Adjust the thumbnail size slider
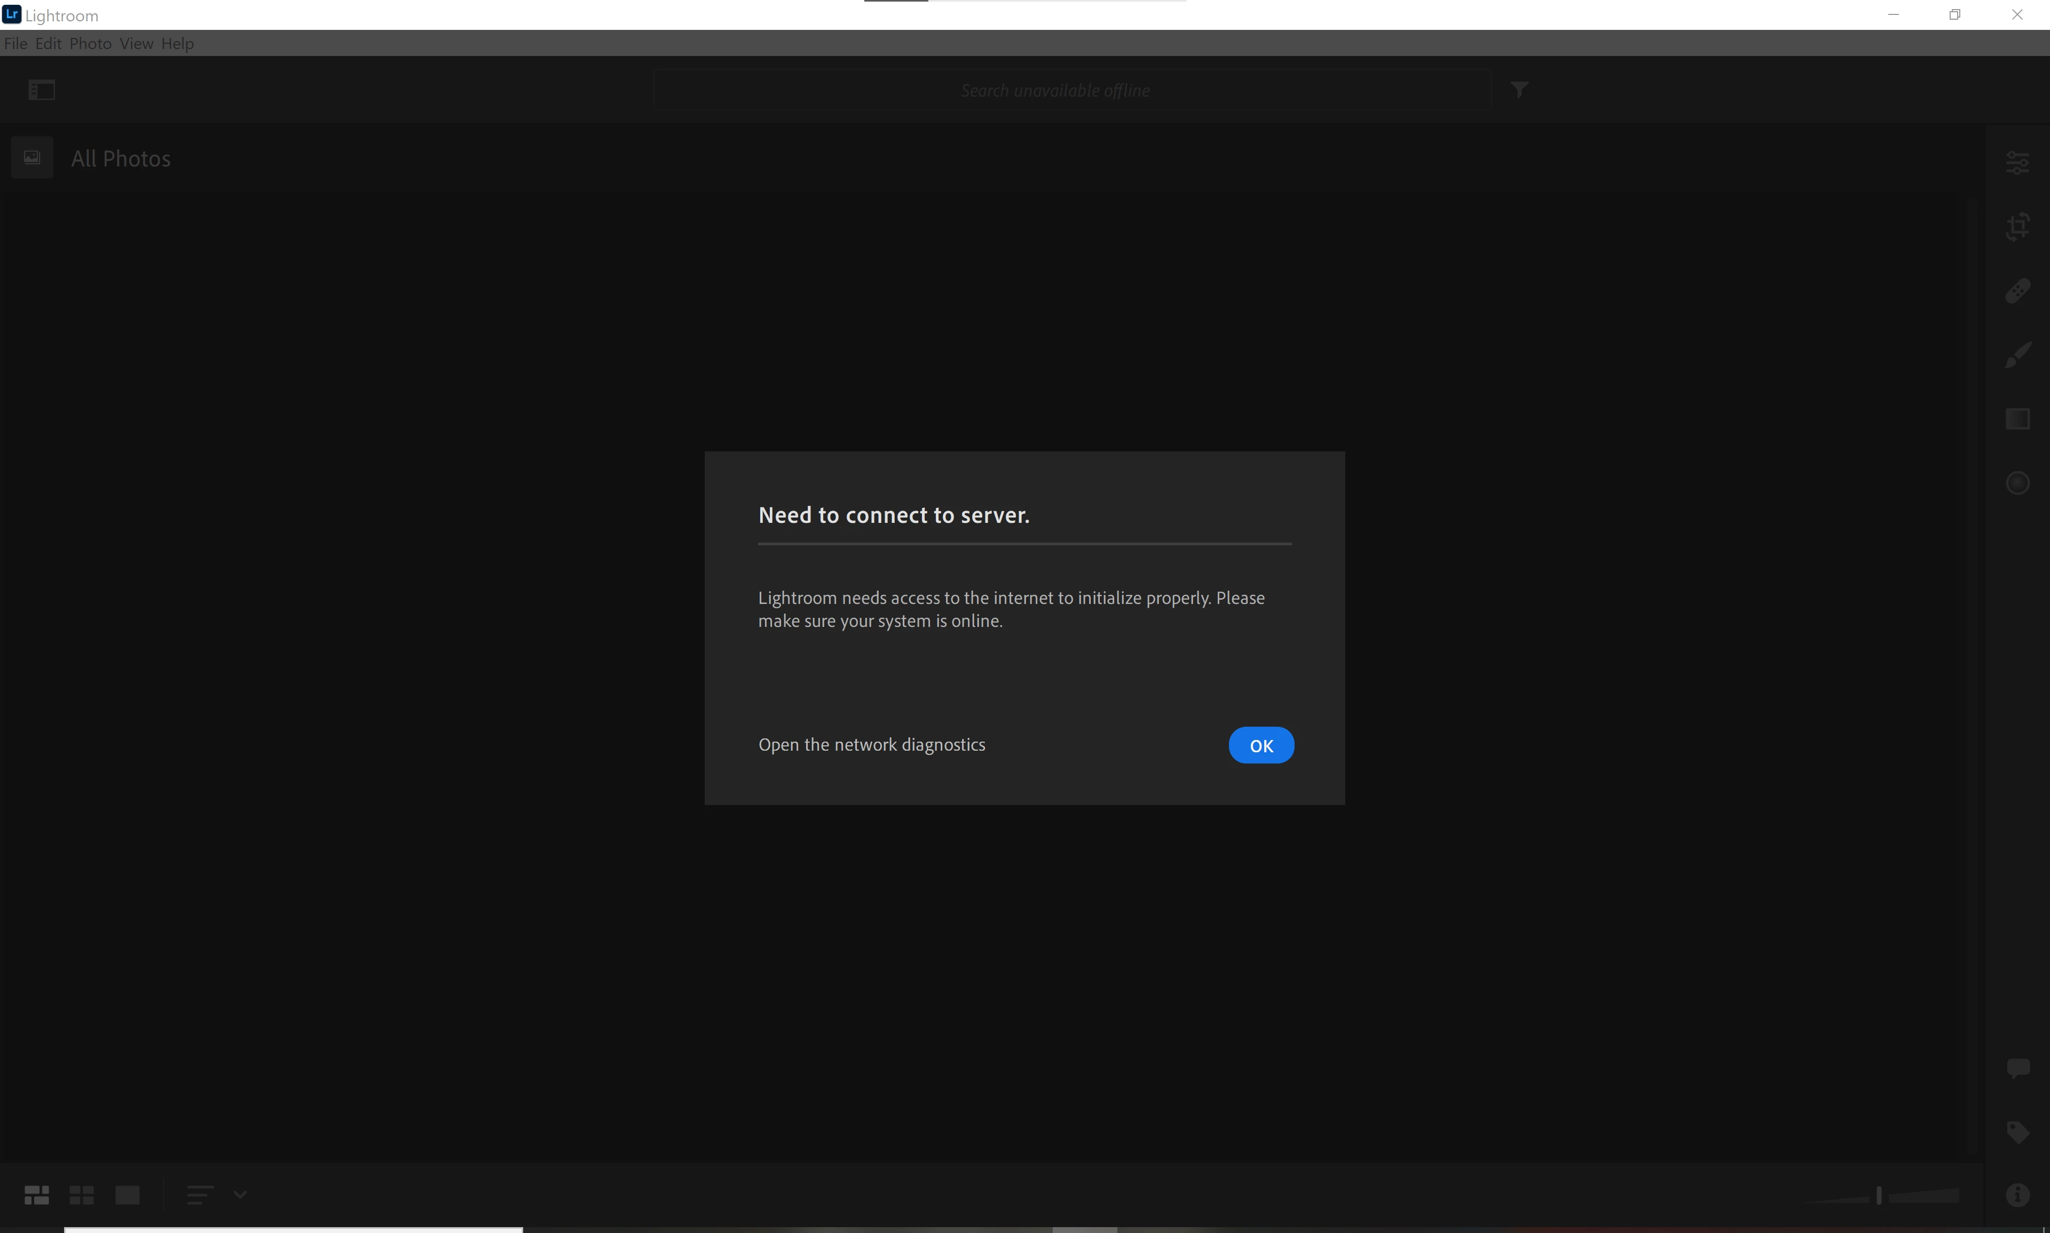This screenshot has height=1233, width=2050. coord(1879,1196)
